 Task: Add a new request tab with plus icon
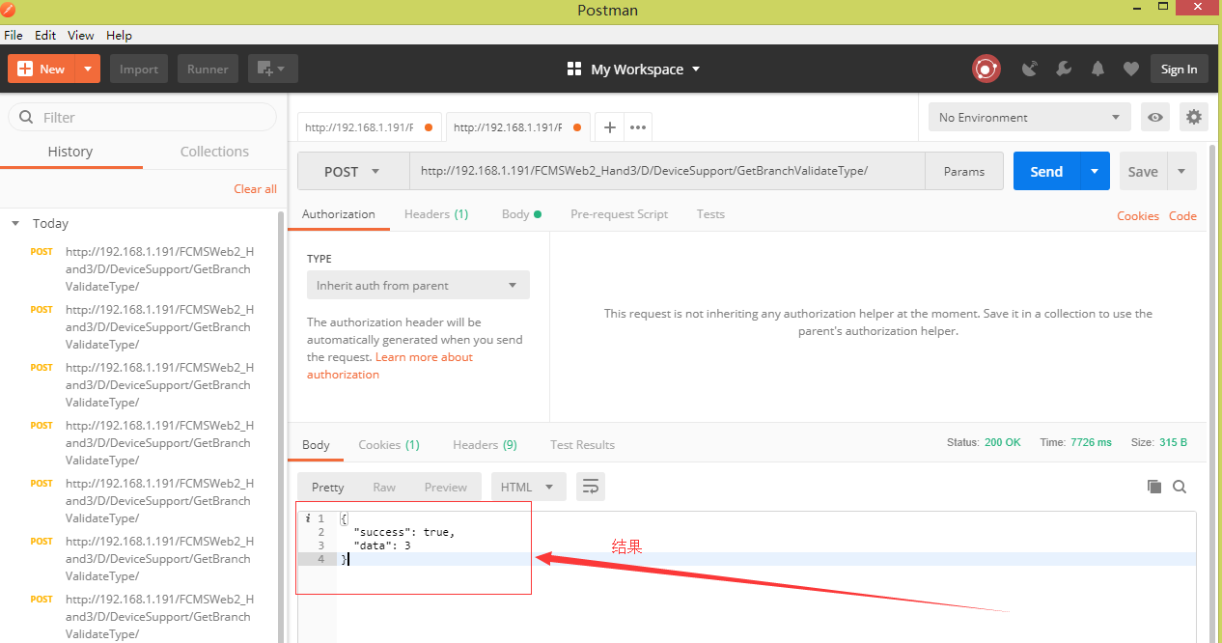609,126
